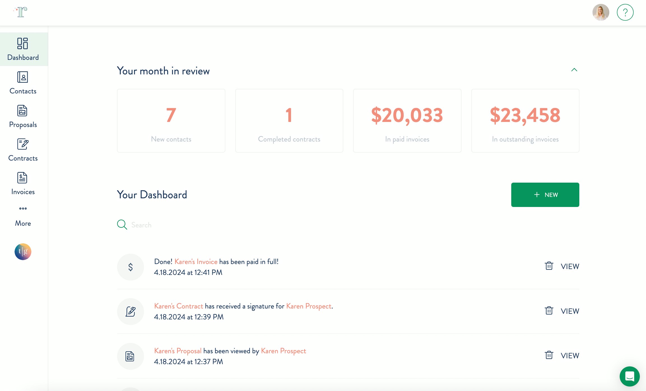Open the Proposals section in sidebar
Viewport: 646px width, 391px height.
click(23, 116)
